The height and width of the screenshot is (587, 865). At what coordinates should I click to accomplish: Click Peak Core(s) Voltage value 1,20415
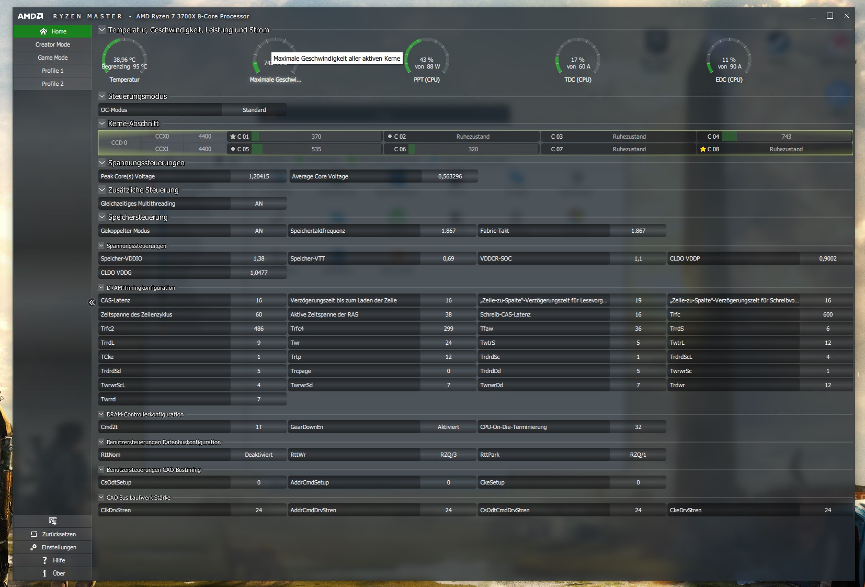tap(259, 176)
